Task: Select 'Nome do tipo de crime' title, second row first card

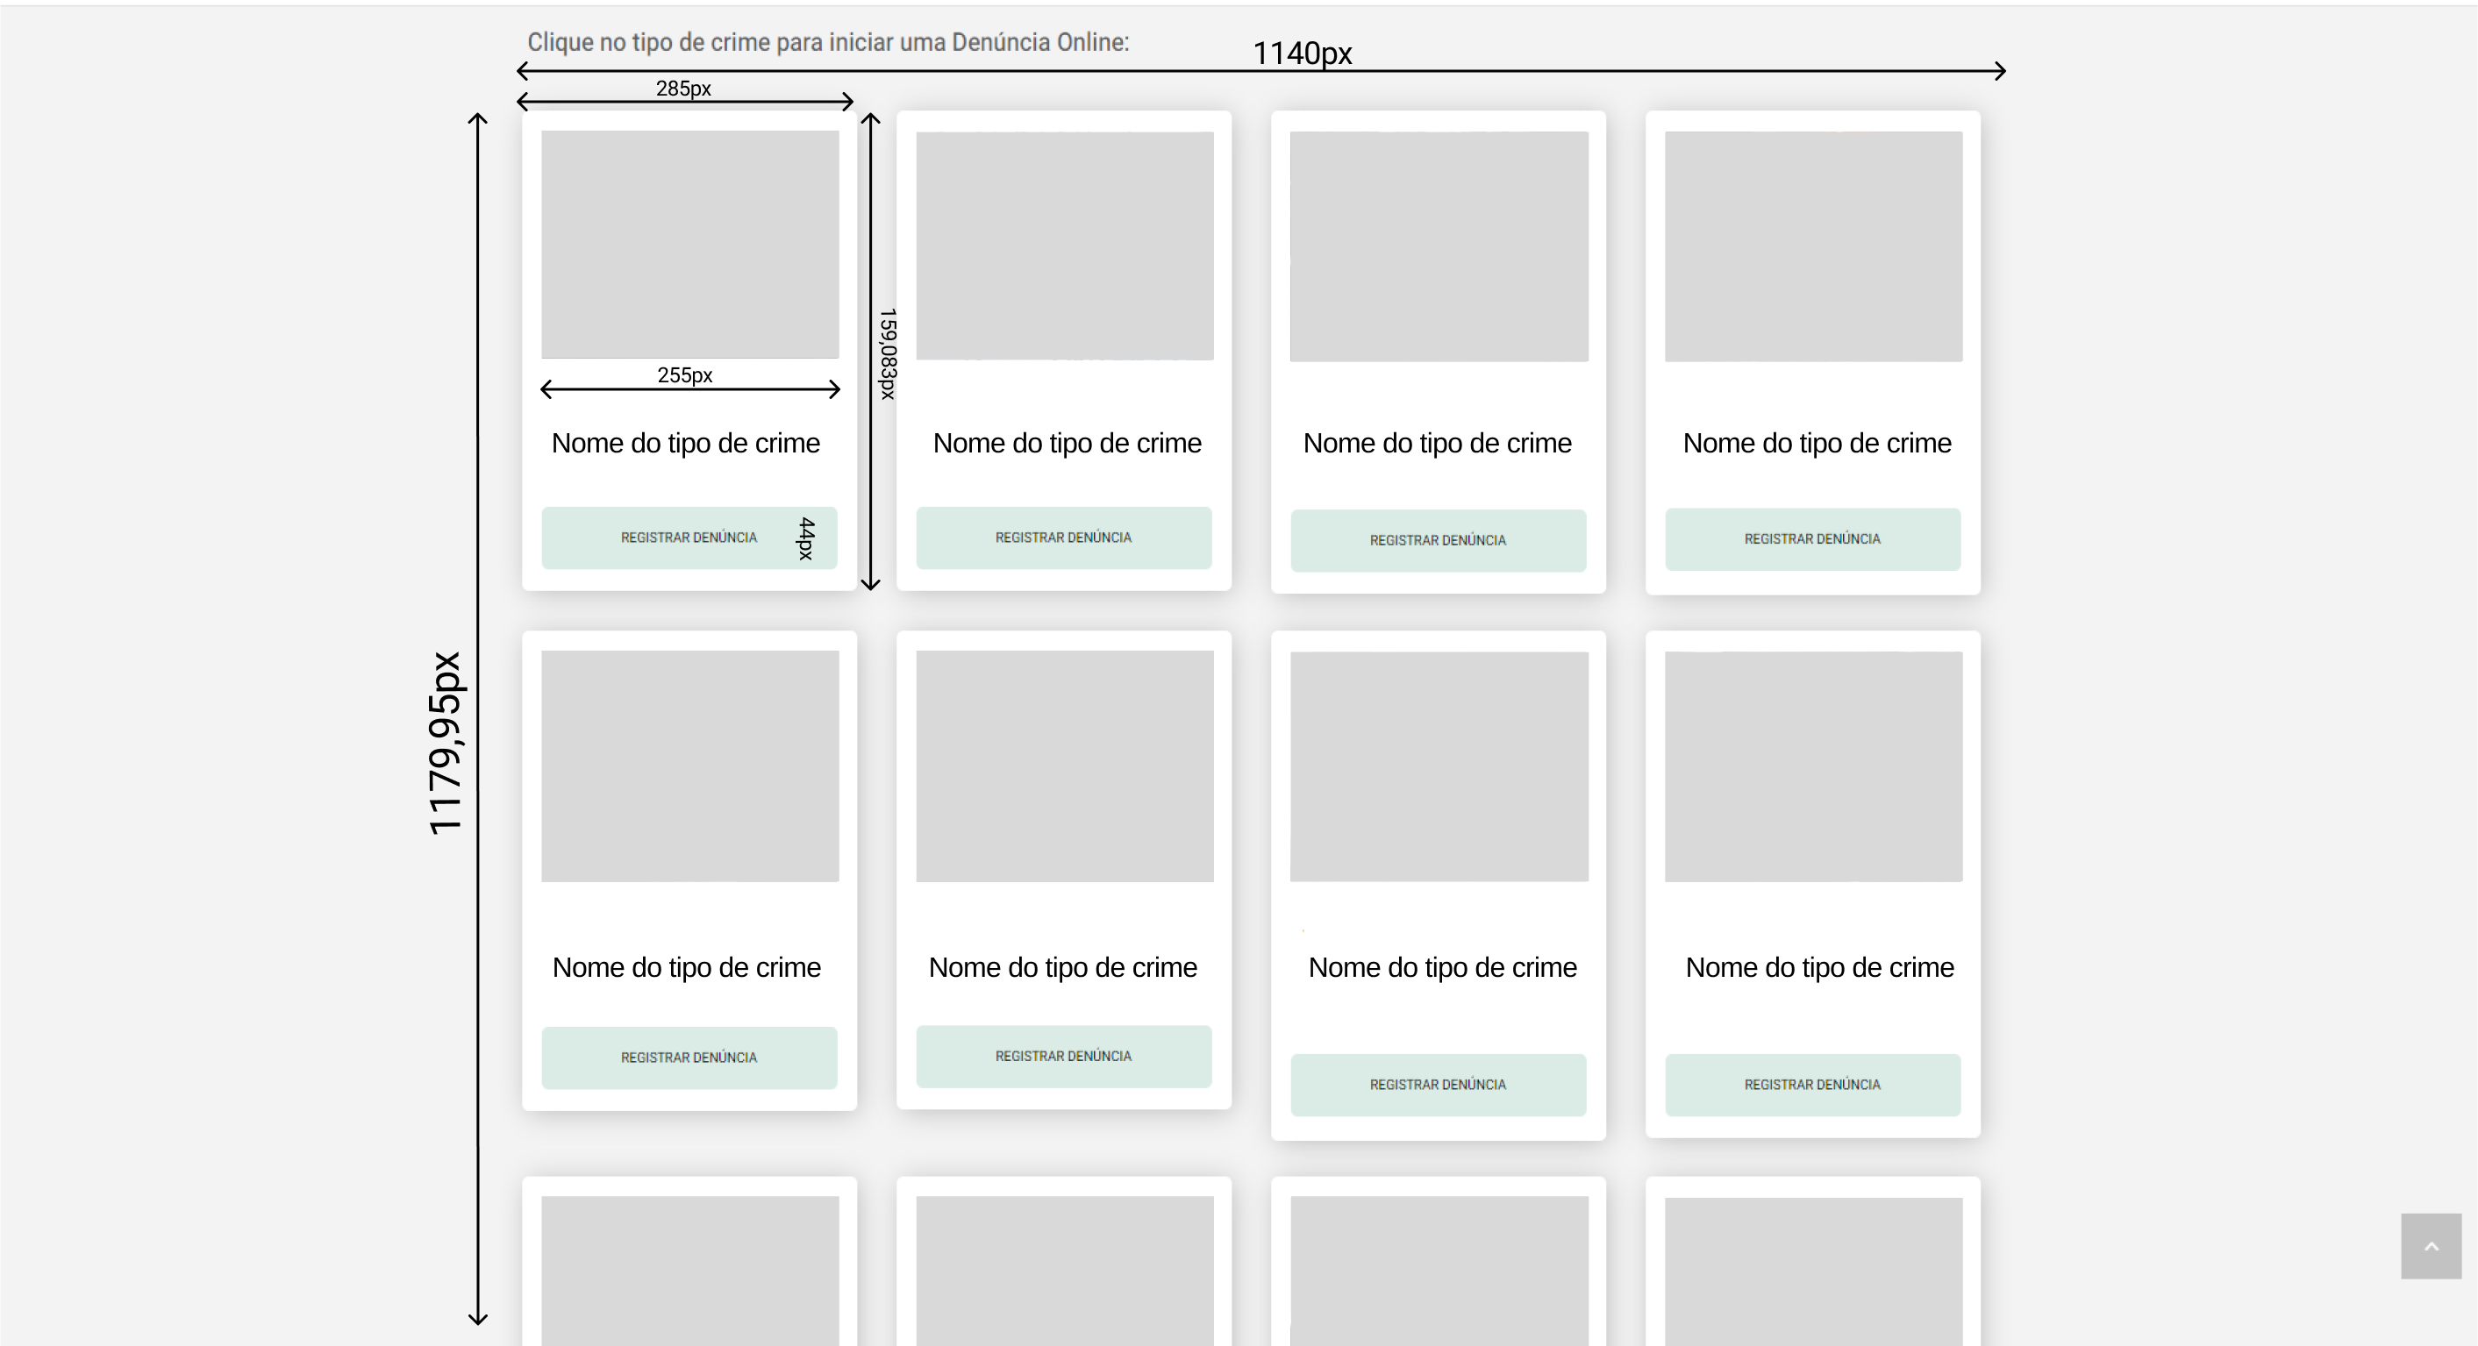Action: click(687, 967)
